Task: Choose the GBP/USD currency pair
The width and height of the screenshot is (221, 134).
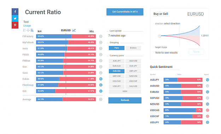Action: [x=117, y=76]
